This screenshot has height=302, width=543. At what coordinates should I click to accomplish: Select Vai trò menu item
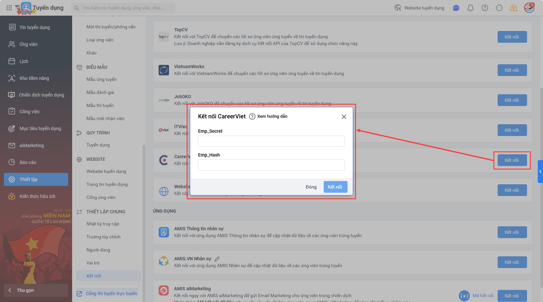(93, 263)
